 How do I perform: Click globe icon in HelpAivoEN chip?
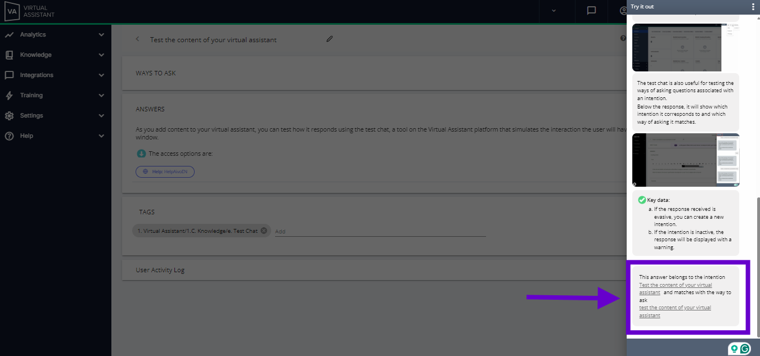point(146,172)
